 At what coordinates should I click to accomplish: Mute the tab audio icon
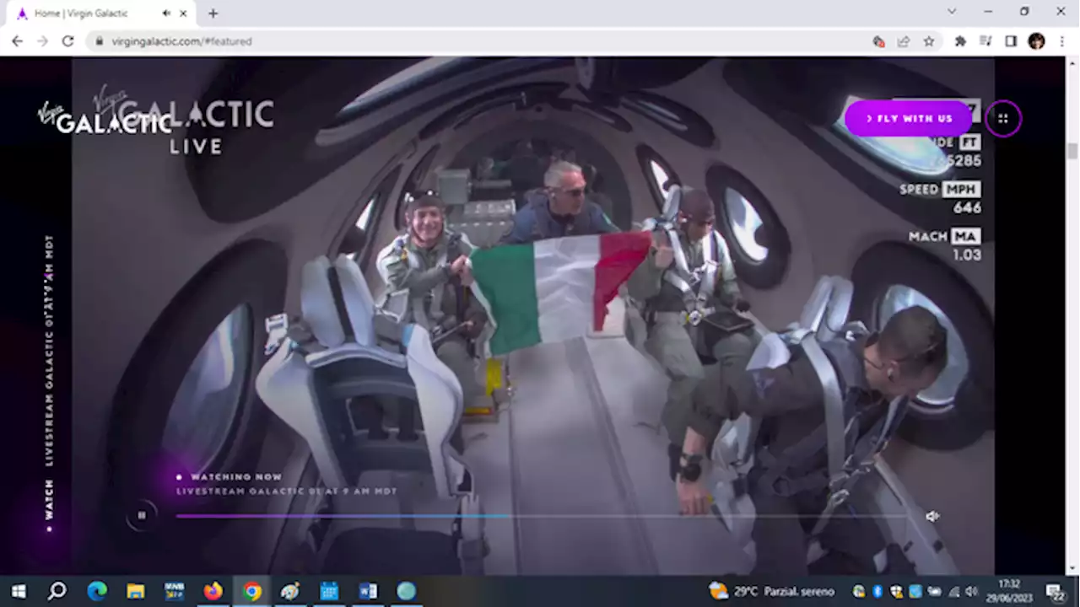(x=166, y=13)
